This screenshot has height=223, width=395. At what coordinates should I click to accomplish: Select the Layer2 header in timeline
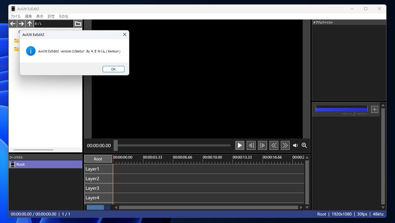tap(98, 178)
